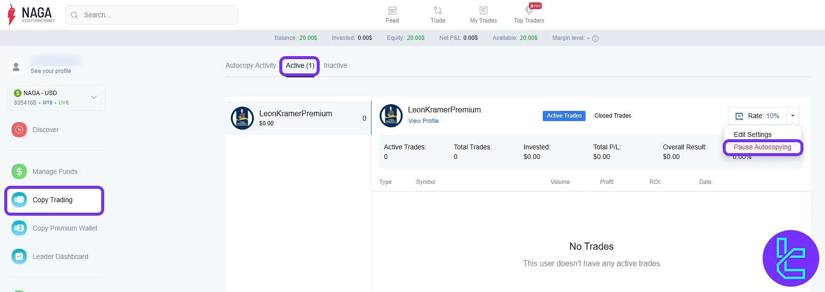
Task: Click the Symbol column header
Action: pos(425,182)
